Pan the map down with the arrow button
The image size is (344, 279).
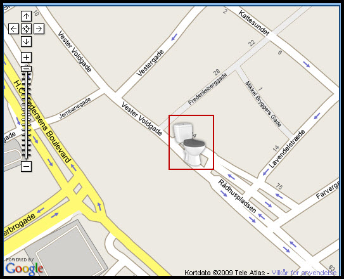[x=26, y=41]
